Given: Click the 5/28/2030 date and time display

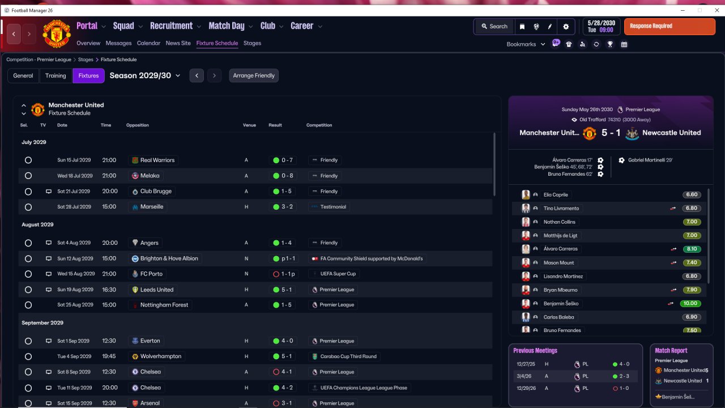Looking at the screenshot, I should 600,27.
